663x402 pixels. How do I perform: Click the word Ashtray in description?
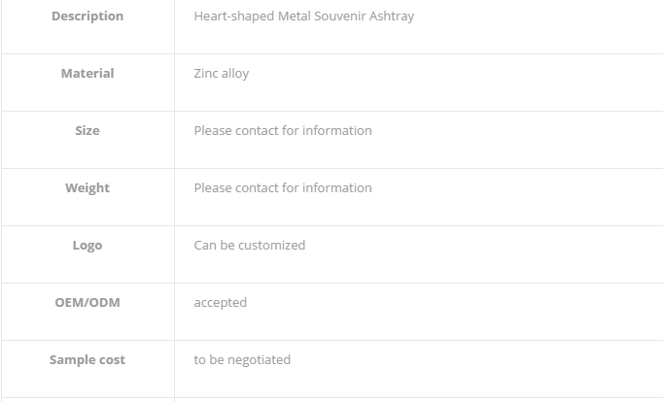click(x=392, y=17)
